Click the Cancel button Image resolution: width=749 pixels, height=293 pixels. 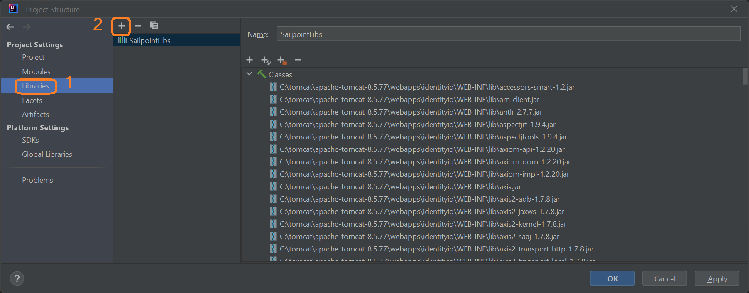(x=665, y=278)
